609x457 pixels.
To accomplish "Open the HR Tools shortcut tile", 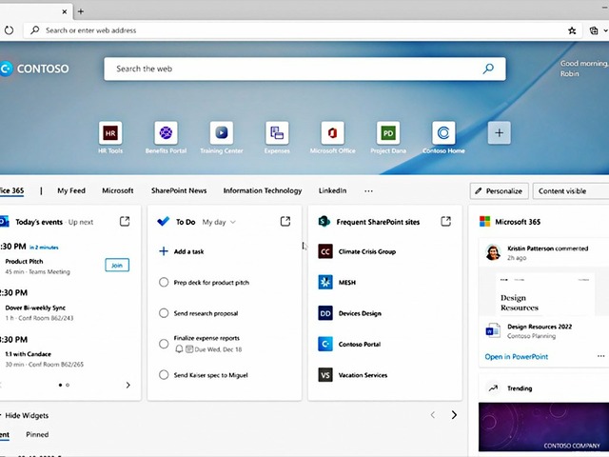I will pyautogui.click(x=110, y=133).
